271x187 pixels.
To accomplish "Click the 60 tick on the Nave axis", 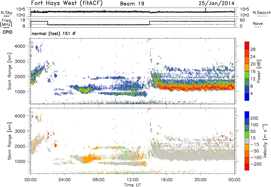I will (x=243, y=20).
